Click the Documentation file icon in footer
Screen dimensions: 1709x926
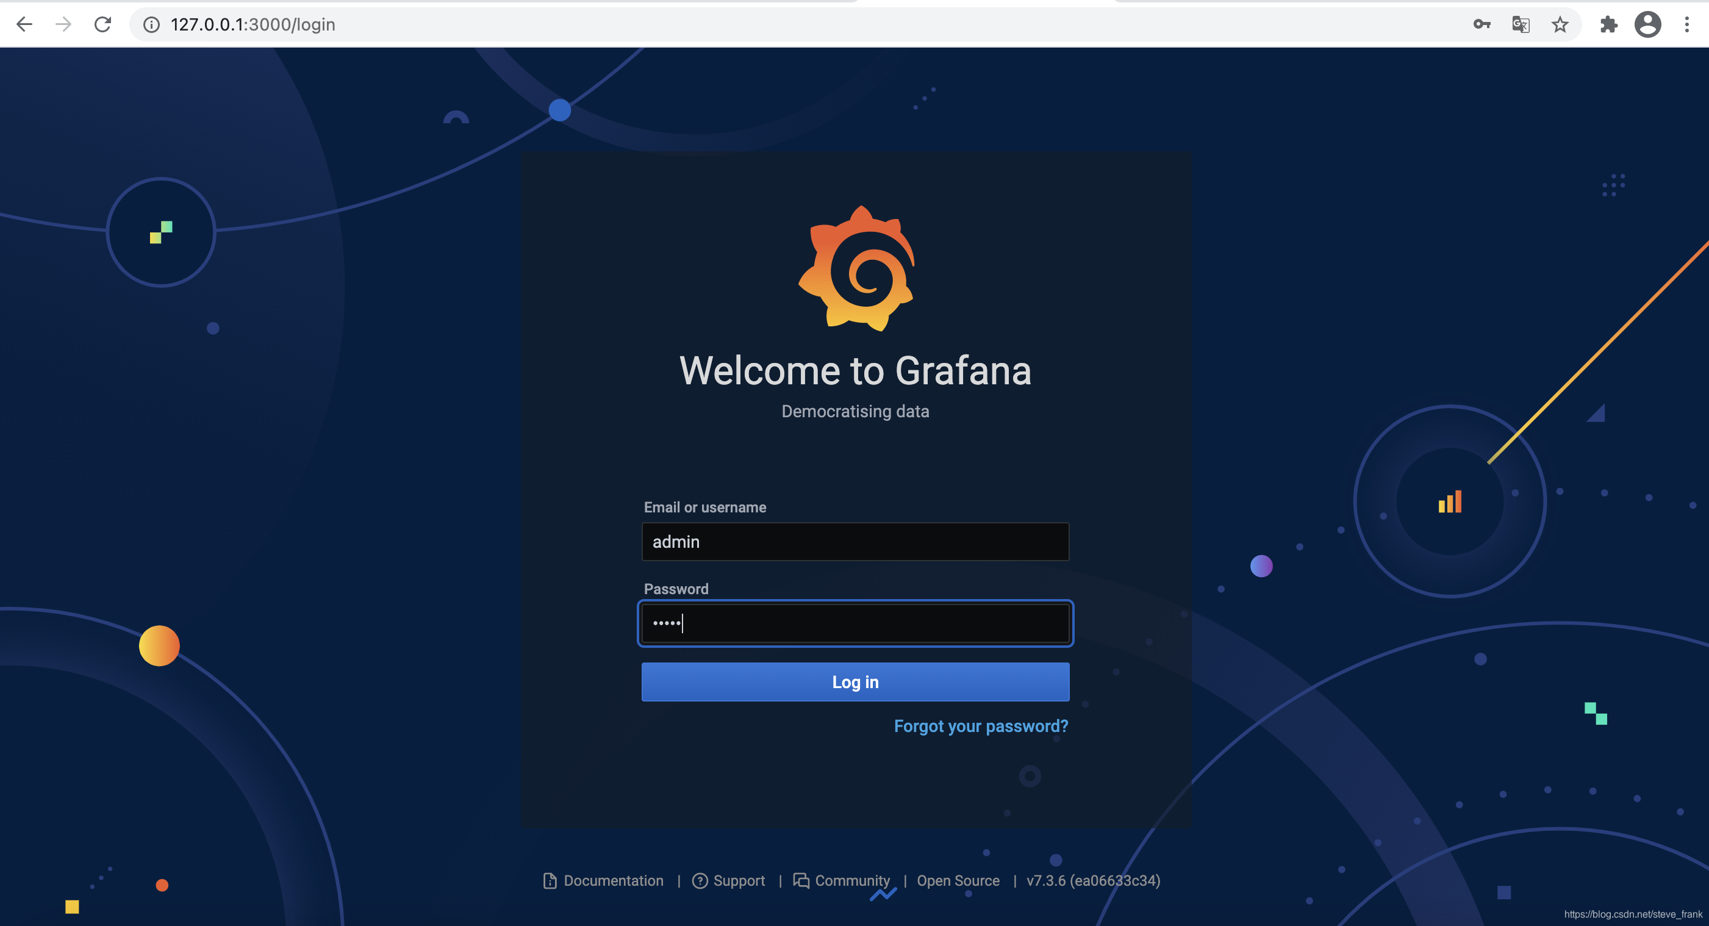pos(550,881)
